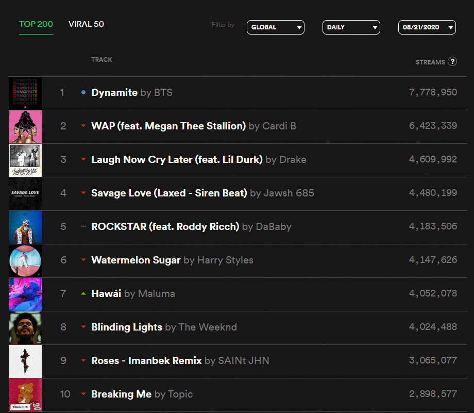Select the Savage Love album cover
474x413 pixels.
(25, 194)
